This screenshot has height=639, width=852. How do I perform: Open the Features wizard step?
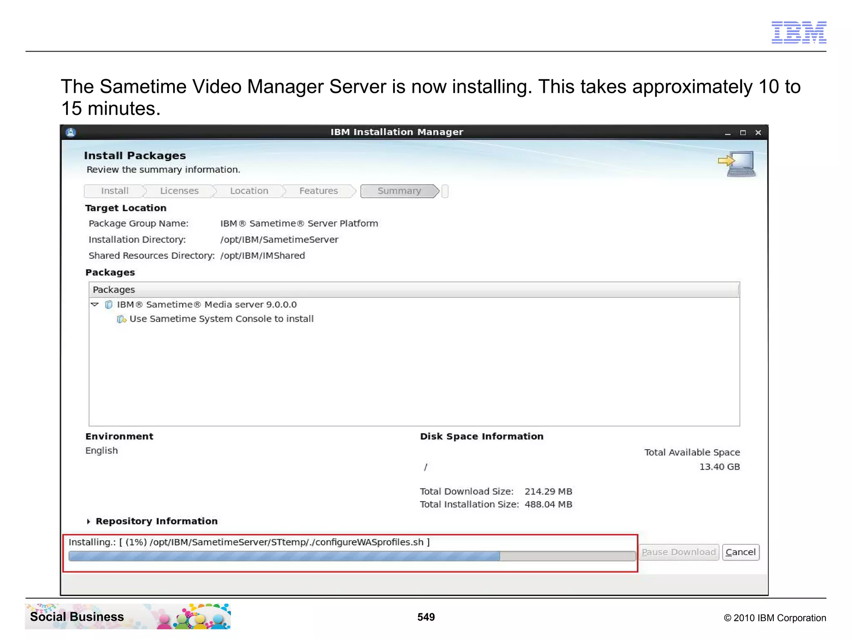coord(318,191)
